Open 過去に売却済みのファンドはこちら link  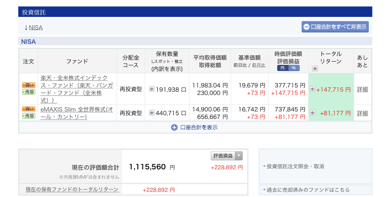(308, 190)
